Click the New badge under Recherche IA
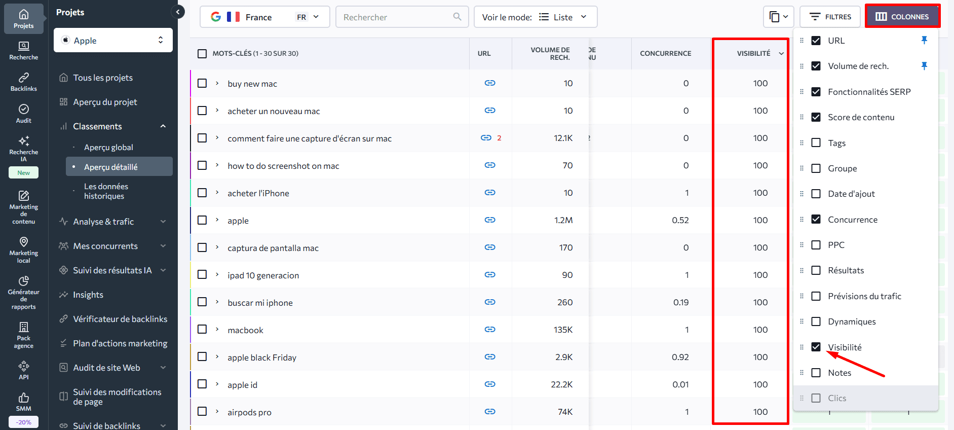The image size is (954, 430). (24, 173)
